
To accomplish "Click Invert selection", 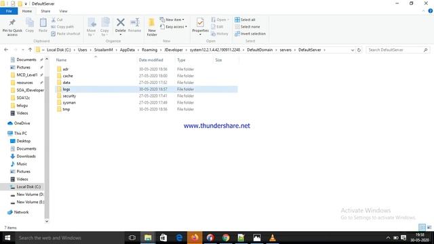I will [x=250, y=34].
